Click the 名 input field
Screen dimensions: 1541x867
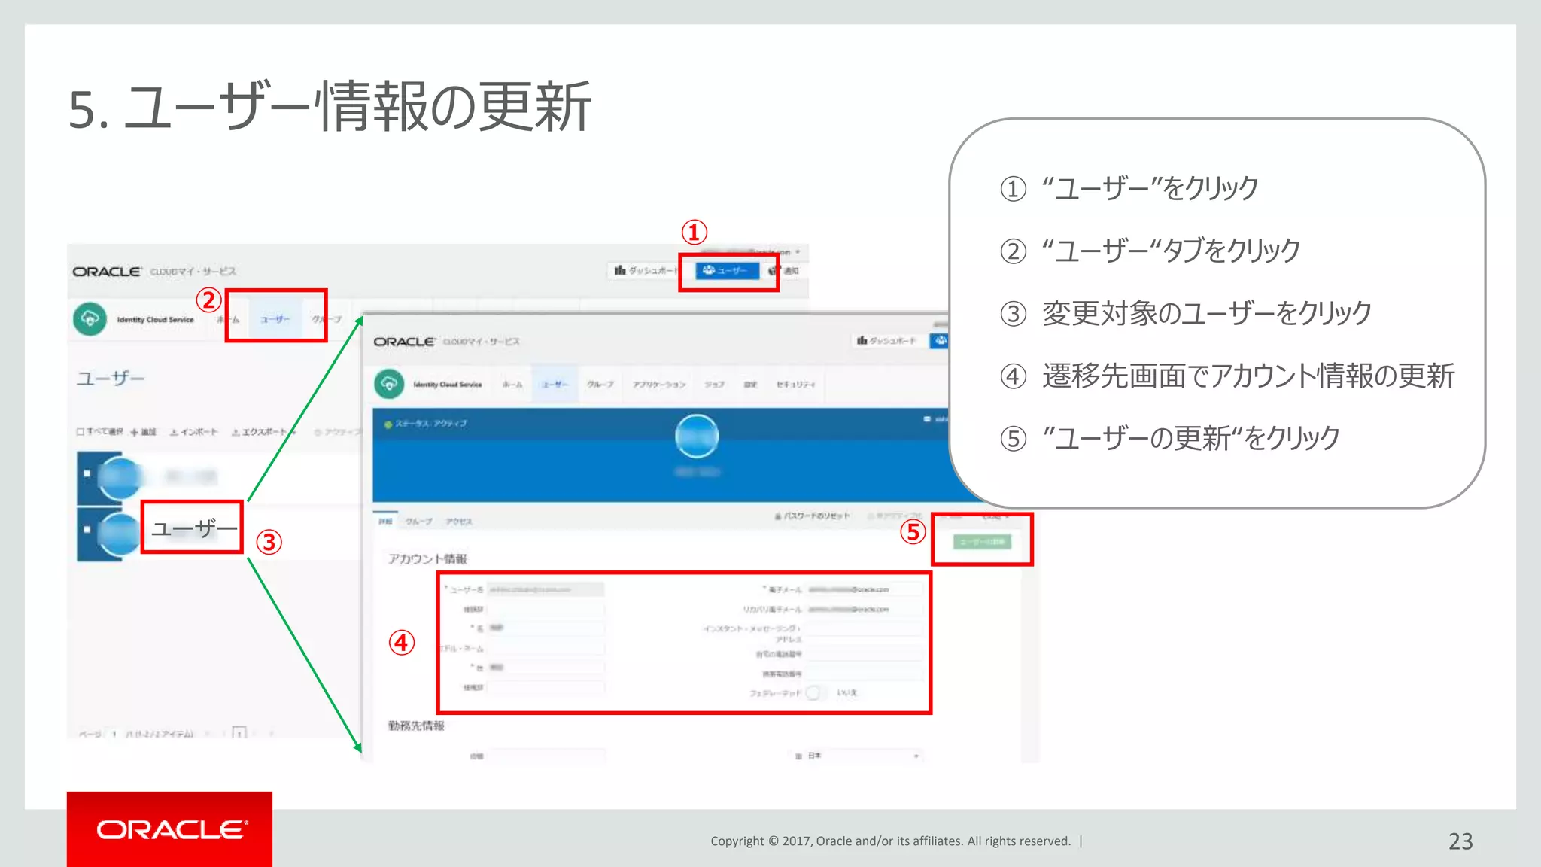coord(546,628)
